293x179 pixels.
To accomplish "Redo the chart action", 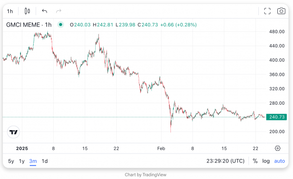I will [x=59, y=11].
